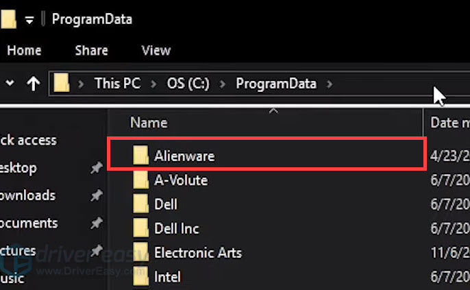Expand the chevron after This PC
The image size is (470, 290).
tap(153, 84)
